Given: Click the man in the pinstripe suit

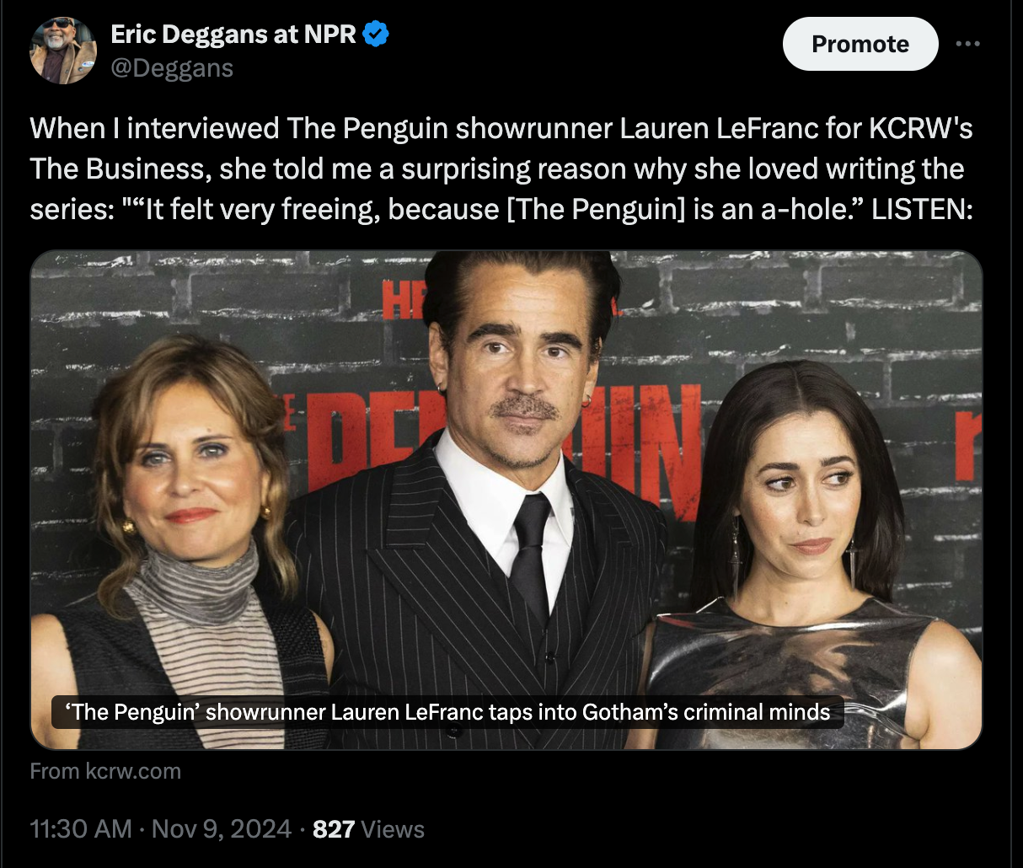Looking at the screenshot, I should (x=497, y=506).
